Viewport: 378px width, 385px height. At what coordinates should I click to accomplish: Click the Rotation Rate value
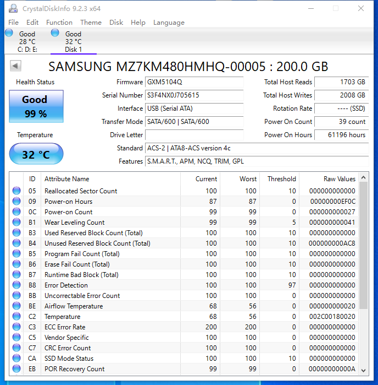click(342, 109)
